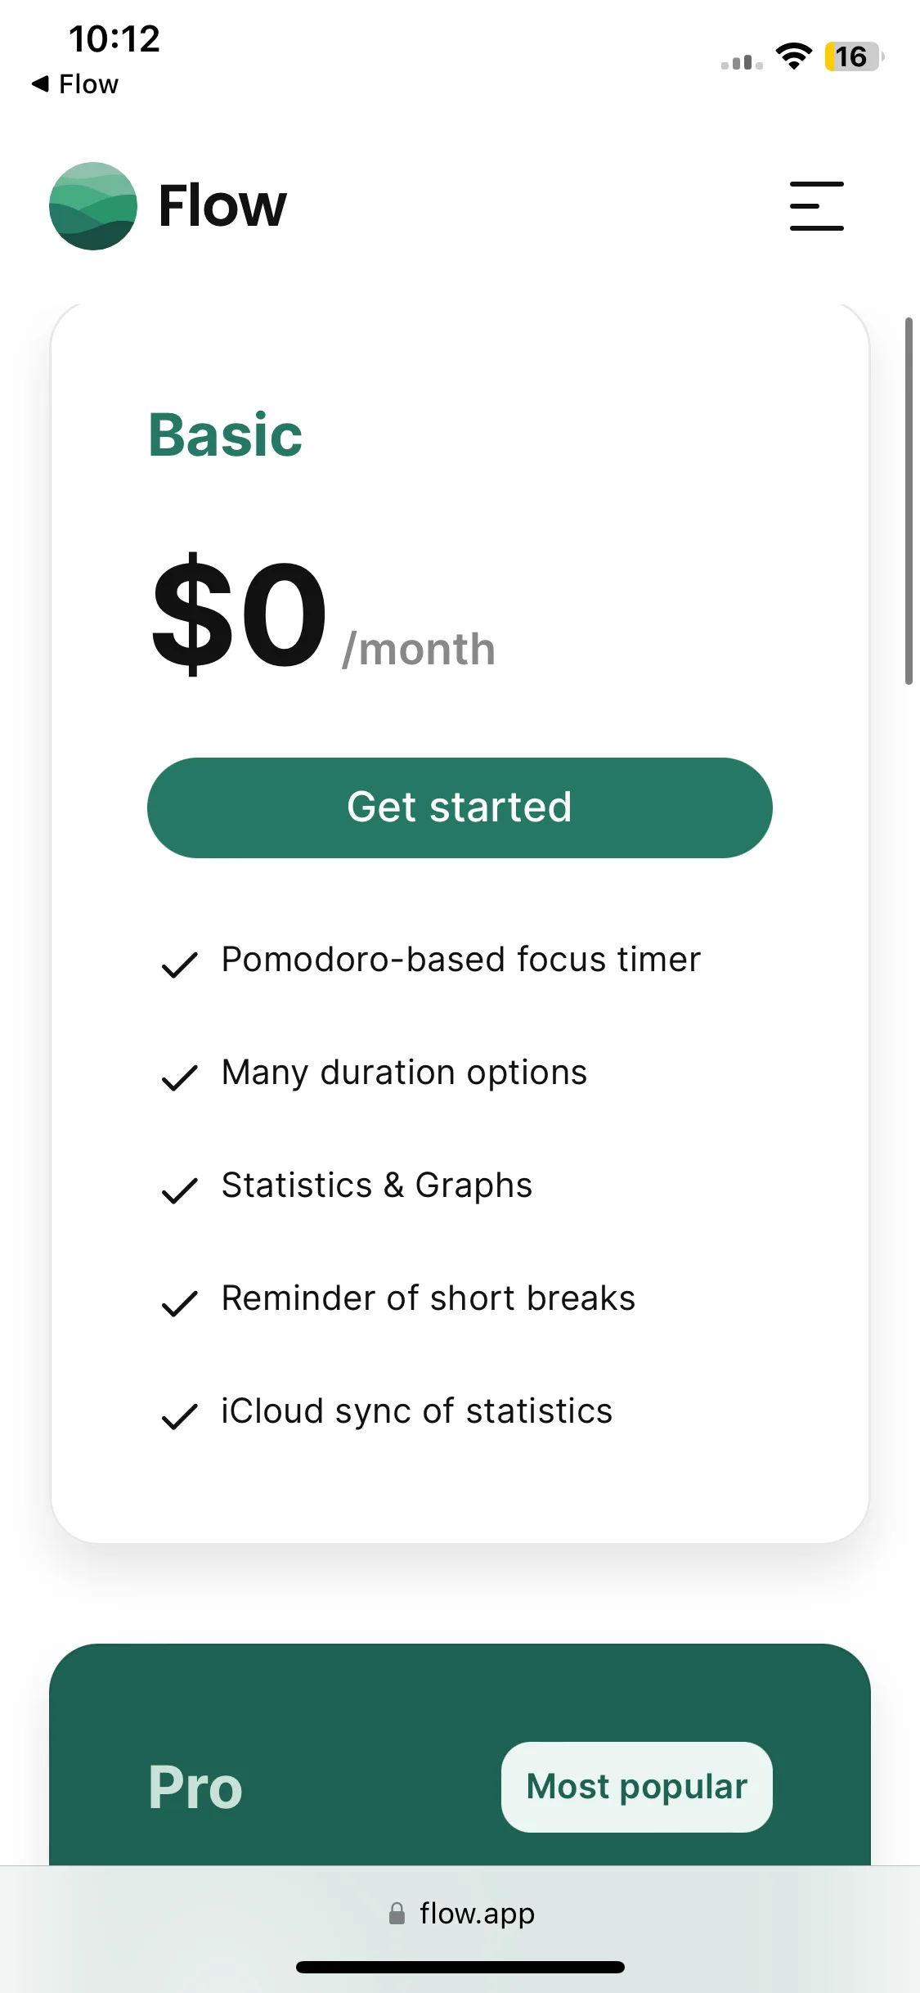The height and width of the screenshot is (1993, 920).
Task: Tap checkmark beside iCloud sync of statistics
Action: point(180,1416)
